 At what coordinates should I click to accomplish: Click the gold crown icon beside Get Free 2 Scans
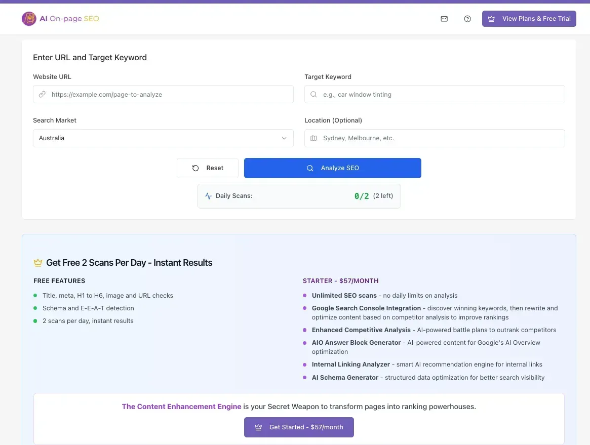(38, 263)
